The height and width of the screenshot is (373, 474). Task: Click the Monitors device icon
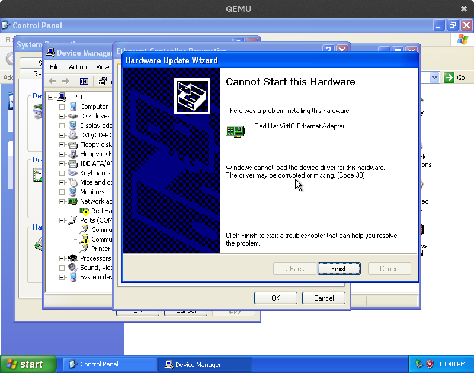[73, 192]
